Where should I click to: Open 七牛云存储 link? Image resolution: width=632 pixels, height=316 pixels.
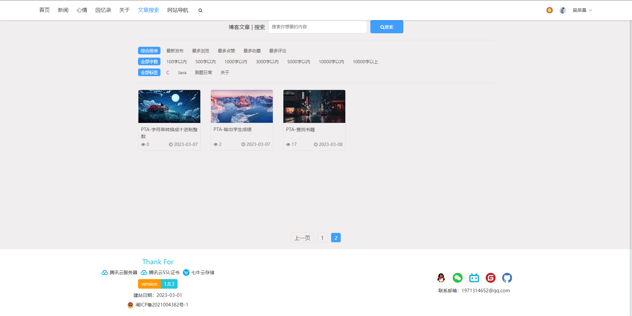203,273
